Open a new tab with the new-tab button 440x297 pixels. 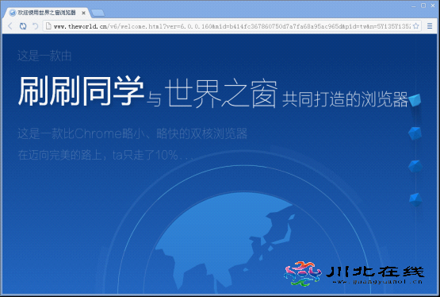tap(98, 13)
